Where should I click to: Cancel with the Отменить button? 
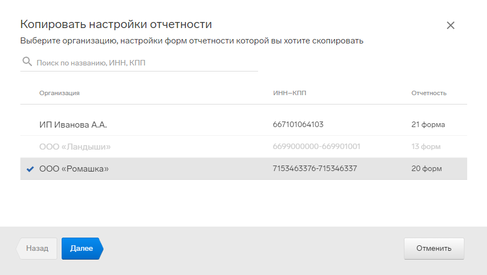click(x=434, y=248)
